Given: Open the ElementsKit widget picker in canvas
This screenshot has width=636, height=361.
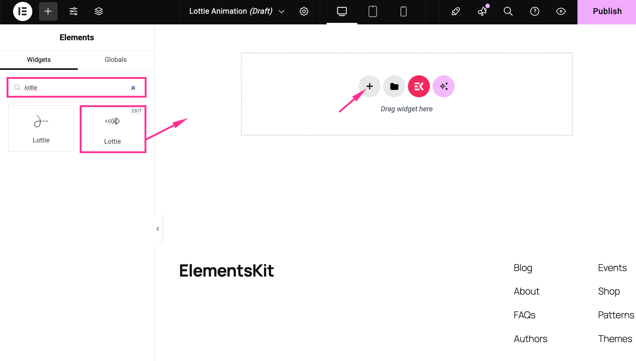Looking at the screenshot, I should pyautogui.click(x=418, y=86).
